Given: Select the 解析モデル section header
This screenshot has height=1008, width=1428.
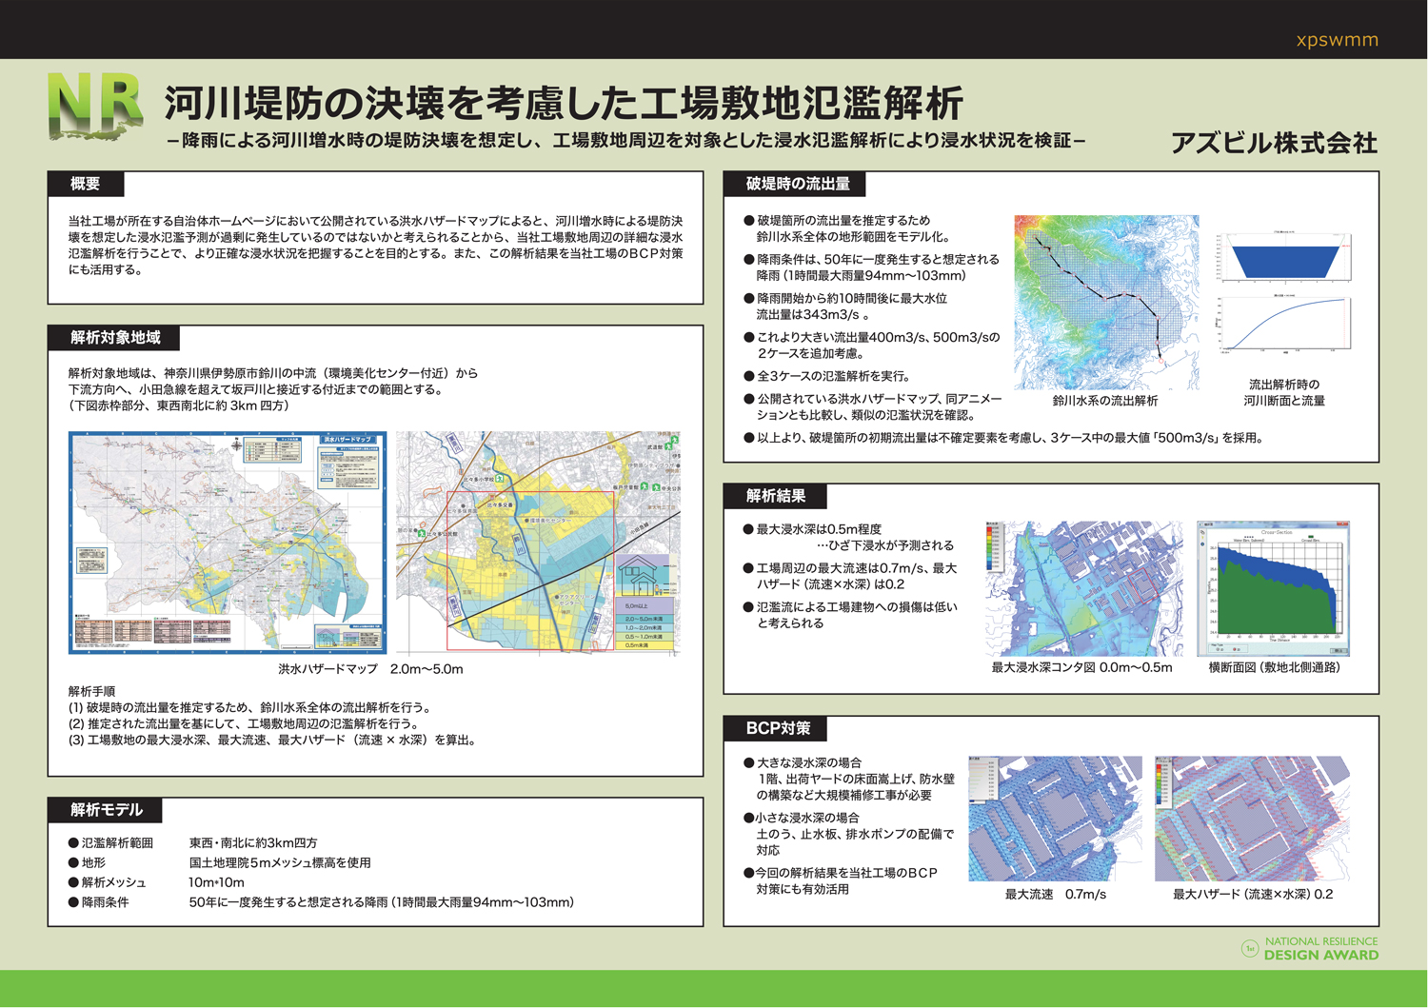Looking at the screenshot, I should tap(106, 810).
